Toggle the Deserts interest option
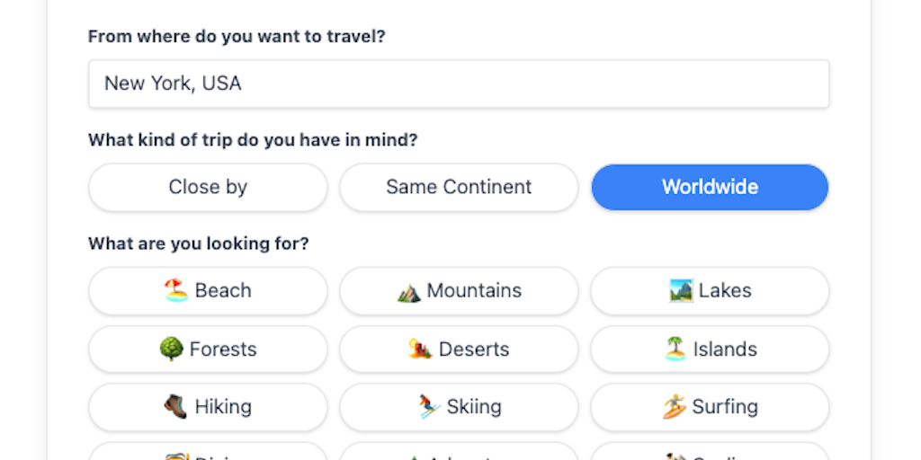Screen dimensions: 921x460 click(x=459, y=349)
